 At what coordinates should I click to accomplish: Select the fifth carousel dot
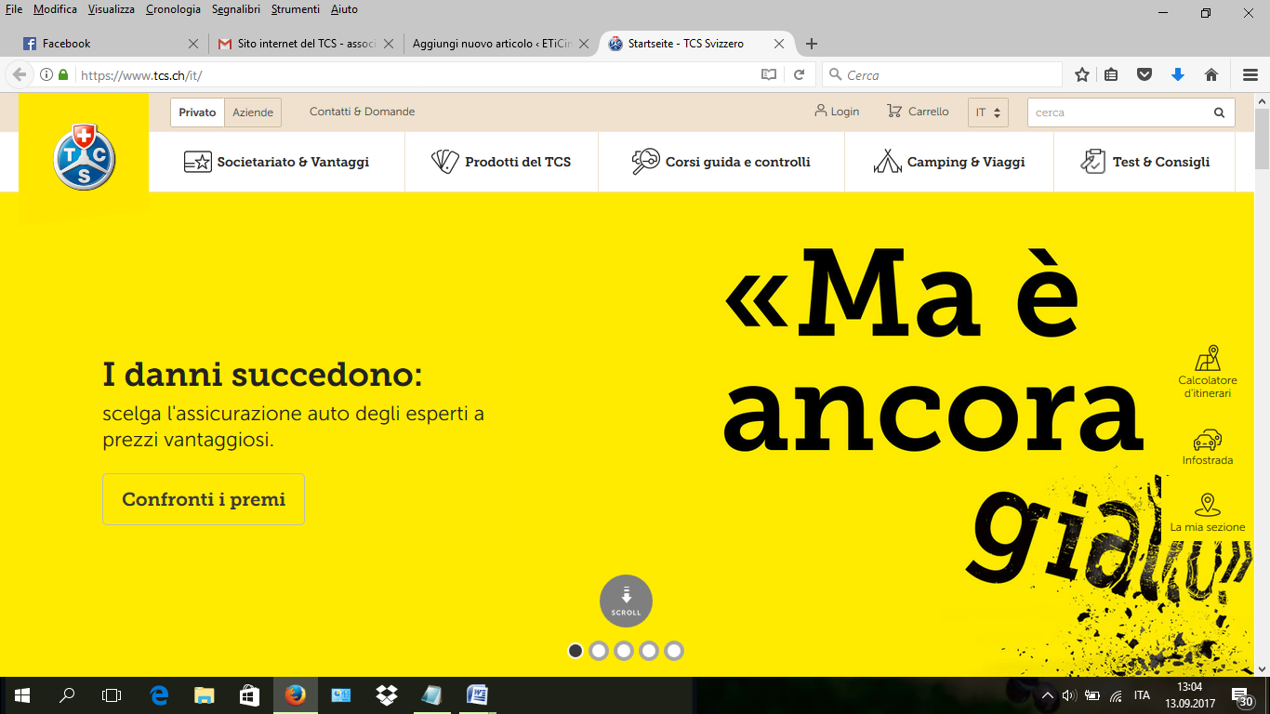pos(674,651)
